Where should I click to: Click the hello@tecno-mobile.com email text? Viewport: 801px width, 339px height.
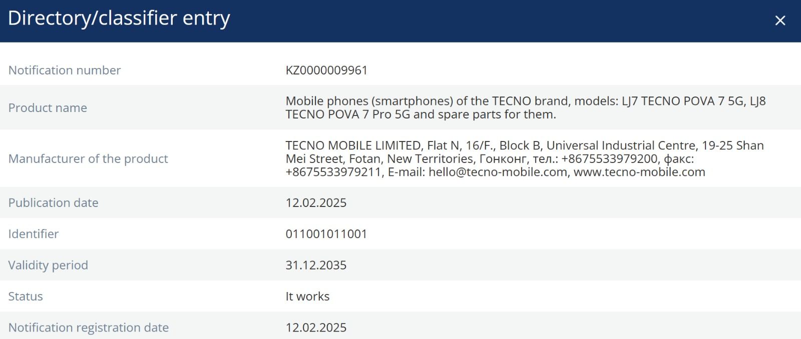pyautogui.click(x=498, y=172)
